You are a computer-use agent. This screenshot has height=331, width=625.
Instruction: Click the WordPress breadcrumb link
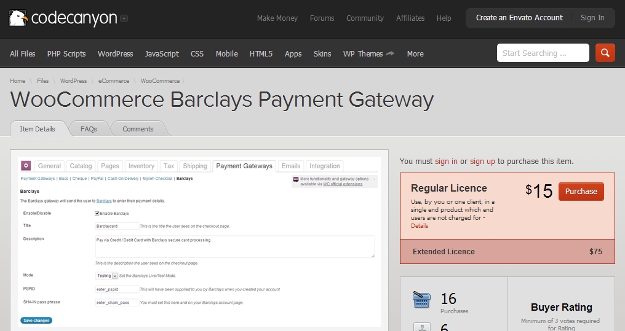point(73,81)
